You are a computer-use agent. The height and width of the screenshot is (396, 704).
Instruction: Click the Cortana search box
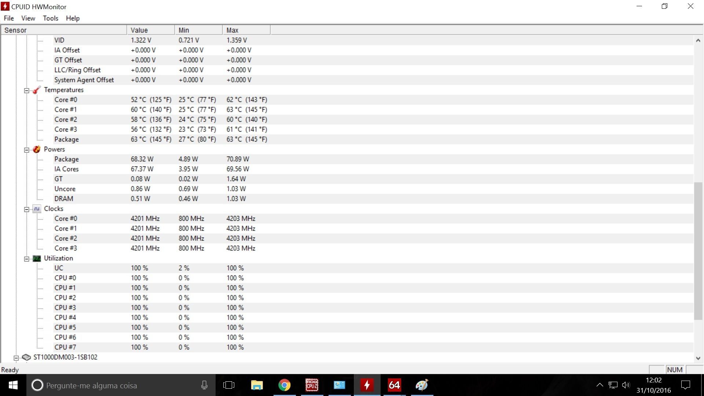tap(121, 385)
